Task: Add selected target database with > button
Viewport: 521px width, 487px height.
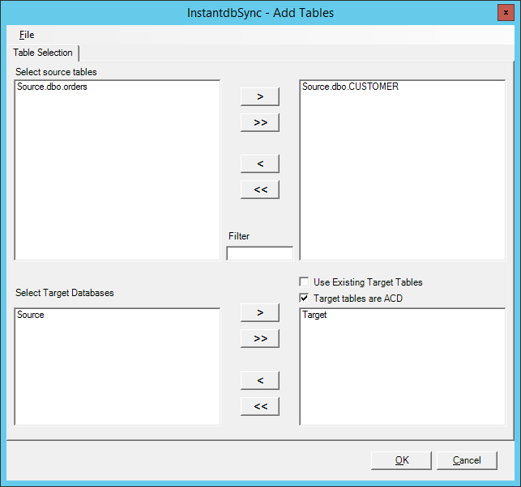Action: click(x=260, y=312)
